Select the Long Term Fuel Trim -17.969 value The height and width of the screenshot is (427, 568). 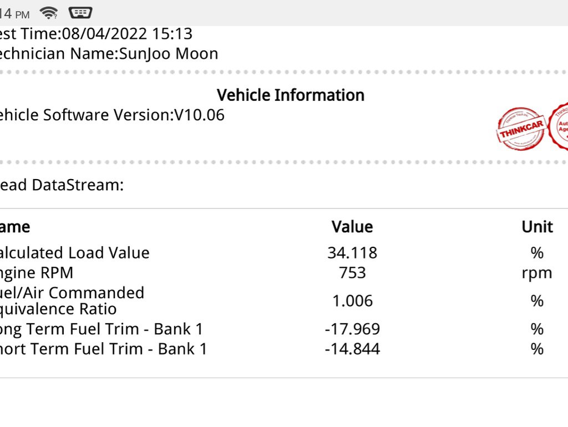click(352, 329)
